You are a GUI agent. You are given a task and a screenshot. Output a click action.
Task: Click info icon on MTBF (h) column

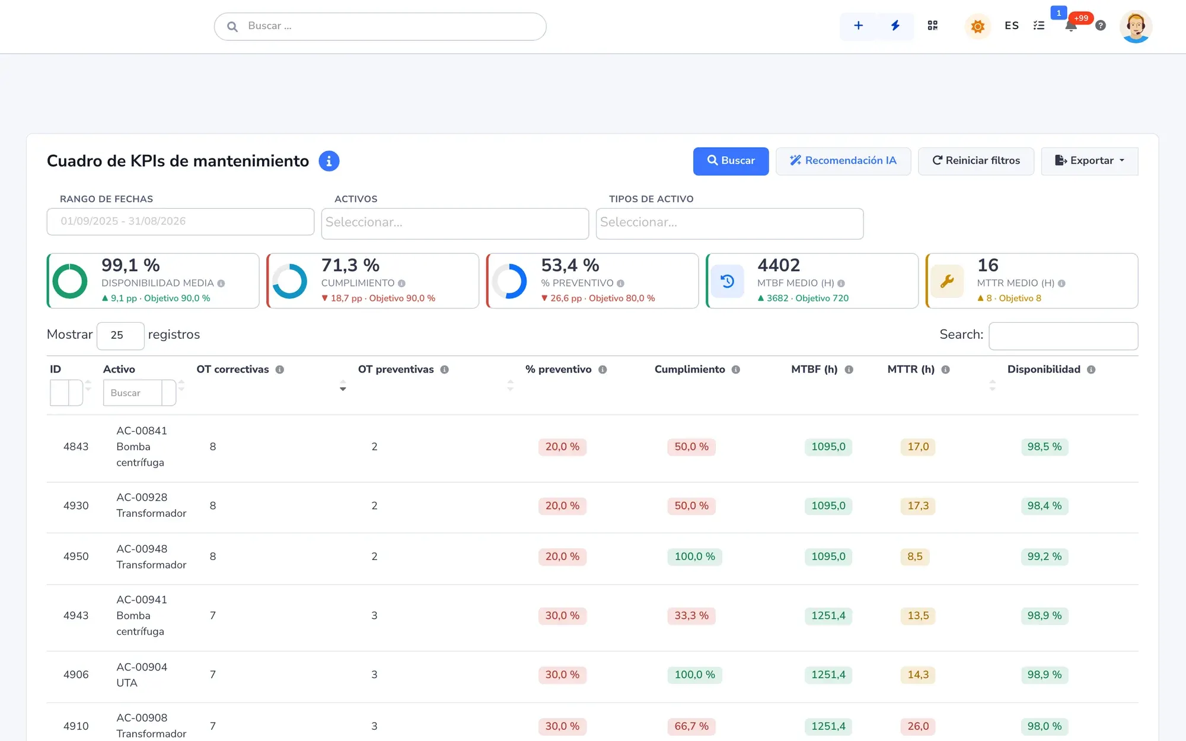(849, 370)
